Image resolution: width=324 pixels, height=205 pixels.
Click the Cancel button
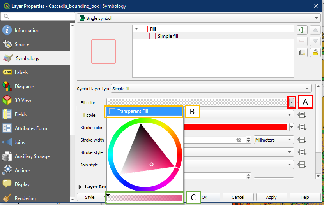point(237,197)
